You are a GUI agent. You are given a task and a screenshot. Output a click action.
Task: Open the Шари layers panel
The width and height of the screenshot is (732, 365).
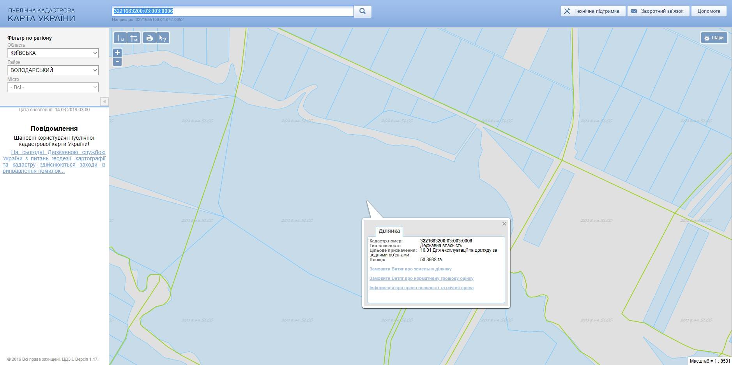714,38
